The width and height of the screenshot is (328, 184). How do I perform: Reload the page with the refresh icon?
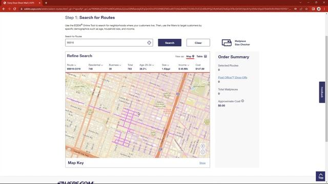(15, 9)
